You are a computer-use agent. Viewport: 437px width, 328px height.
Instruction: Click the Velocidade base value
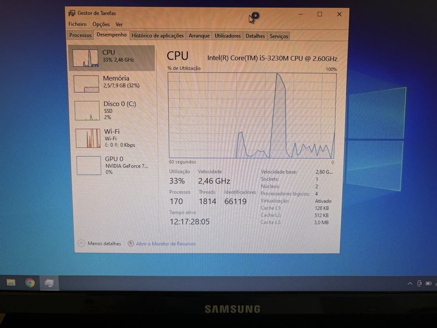pos(324,172)
